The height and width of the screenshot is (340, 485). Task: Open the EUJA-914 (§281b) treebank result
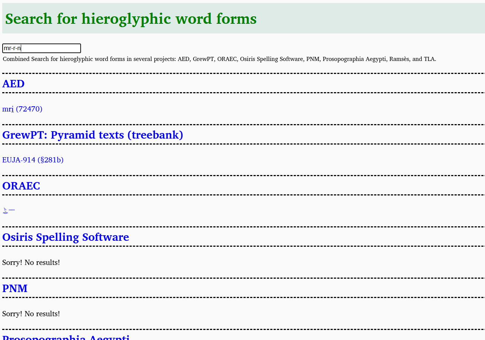[x=33, y=160]
